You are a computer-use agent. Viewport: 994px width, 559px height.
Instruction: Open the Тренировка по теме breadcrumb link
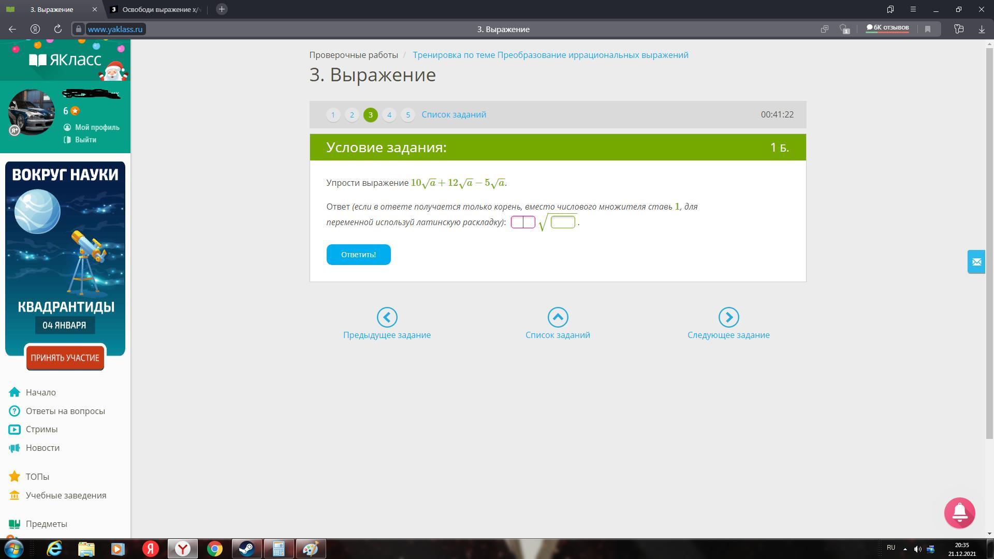click(550, 55)
